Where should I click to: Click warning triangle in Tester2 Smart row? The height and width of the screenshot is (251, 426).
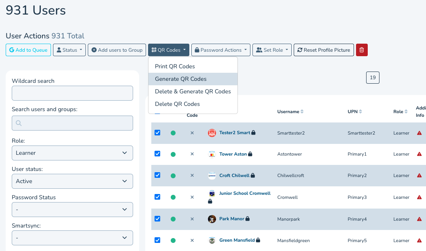(419, 133)
